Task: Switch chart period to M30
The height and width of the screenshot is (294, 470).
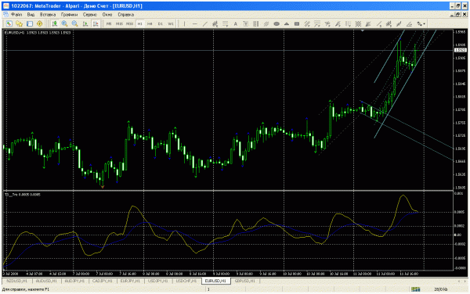Action: click(129, 23)
